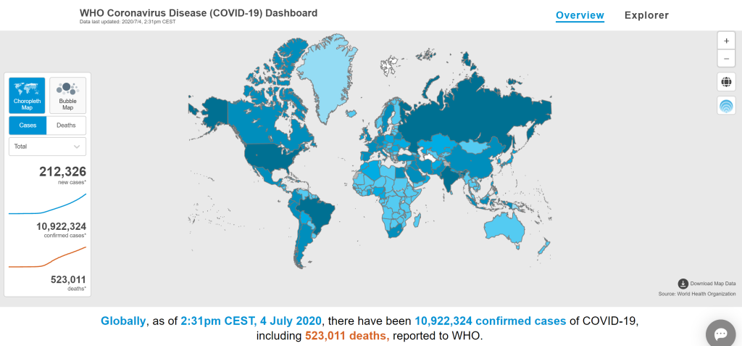This screenshot has width=742, height=346.
Task: Switch to Bubble Map view
Action: [x=67, y=95]
